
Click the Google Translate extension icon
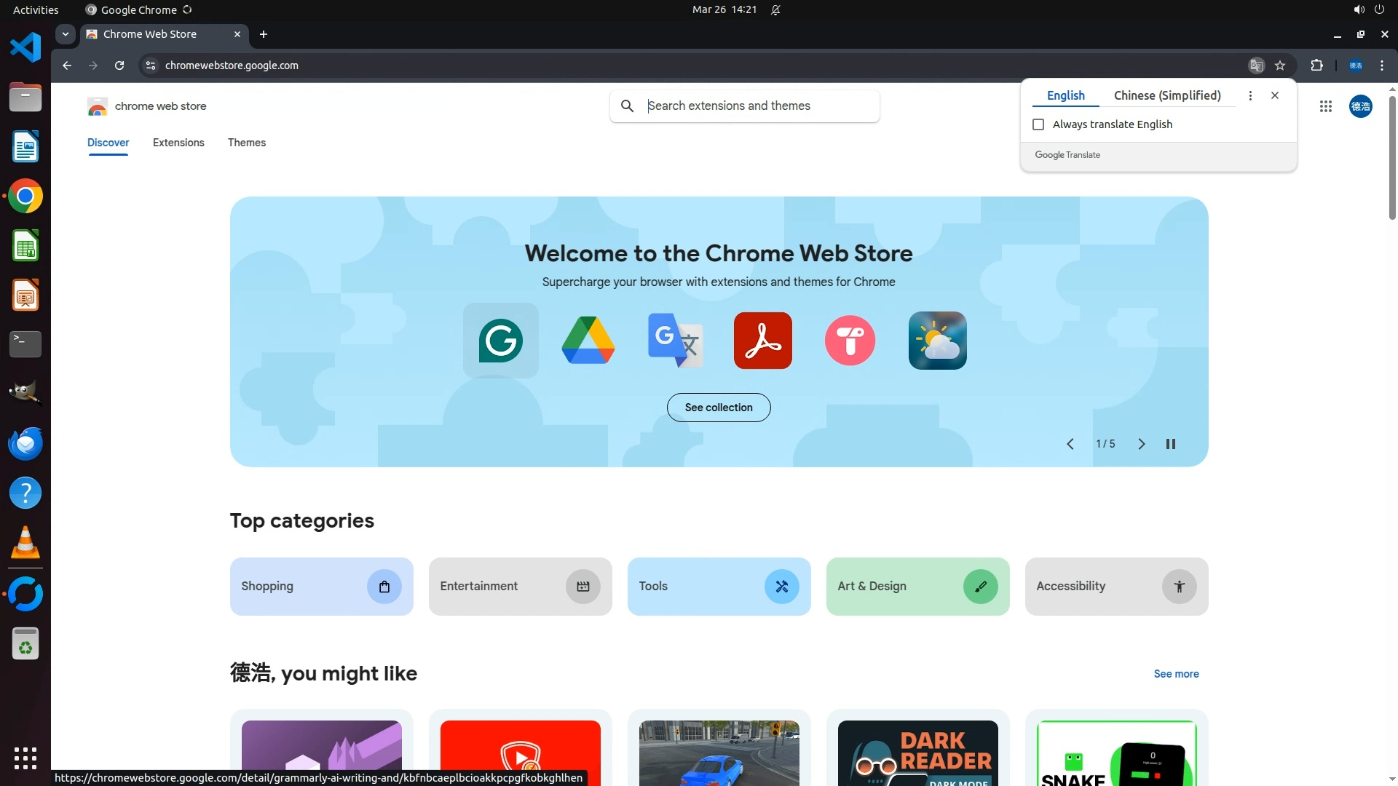[x=675, y=341]
